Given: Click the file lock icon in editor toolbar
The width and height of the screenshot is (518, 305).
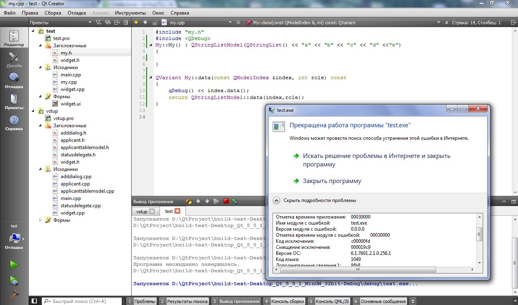Looking at the screenshot, I should coord(155,23).
